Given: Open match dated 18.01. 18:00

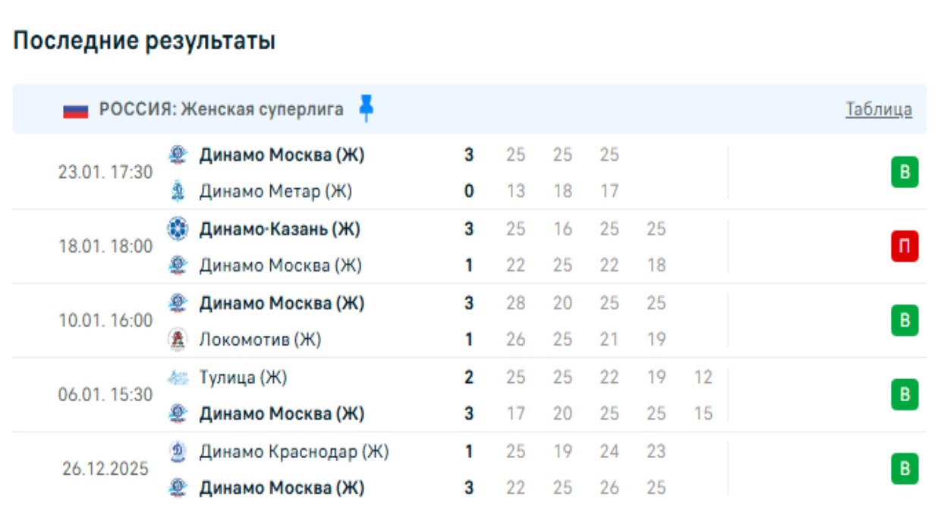Looking at the screenshot, I should 105,247.
